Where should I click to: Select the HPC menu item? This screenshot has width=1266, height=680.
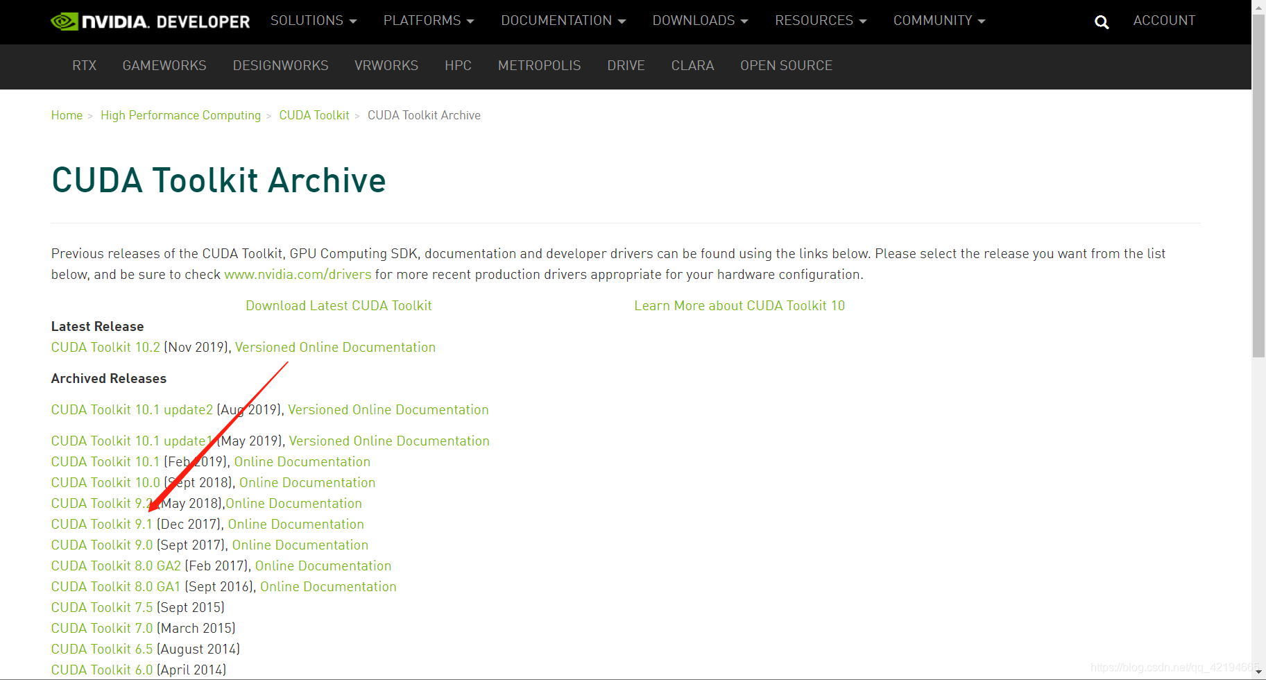458,65
